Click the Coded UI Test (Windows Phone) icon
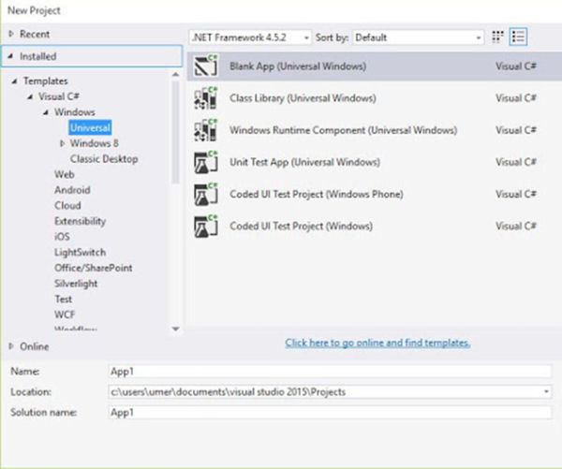This screenshot has height=469, width=562. [206, 194]
